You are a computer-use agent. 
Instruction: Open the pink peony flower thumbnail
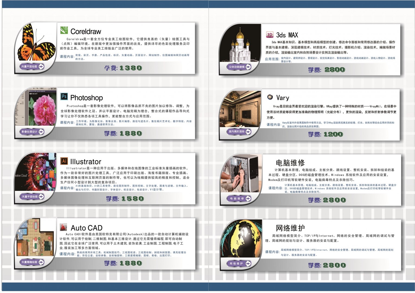coord(42,109)
